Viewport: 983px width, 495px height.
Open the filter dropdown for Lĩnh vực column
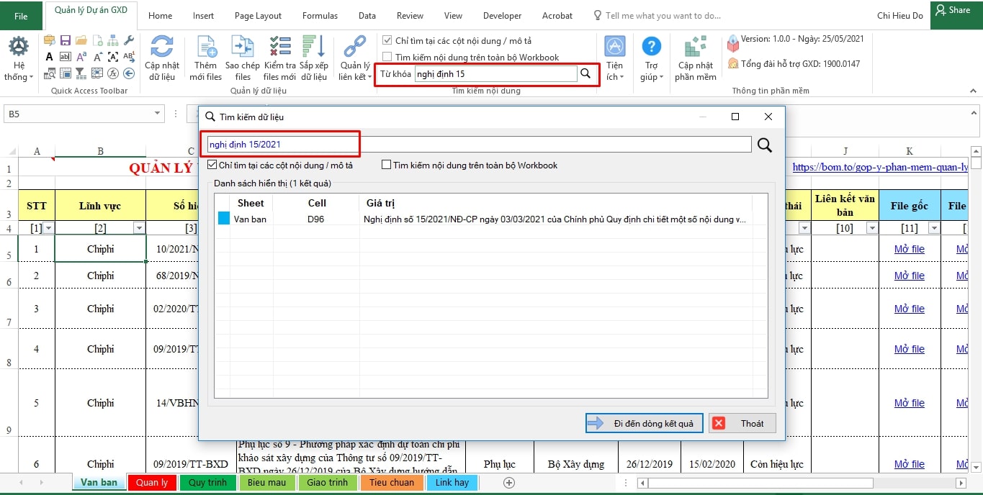[139, 228]
